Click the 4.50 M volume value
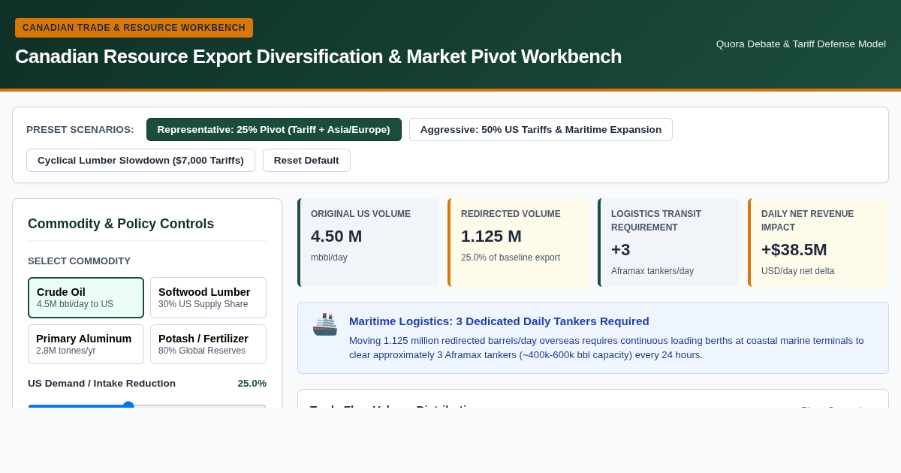The height and width of the screenshot is (473, 901). (336, 236)
